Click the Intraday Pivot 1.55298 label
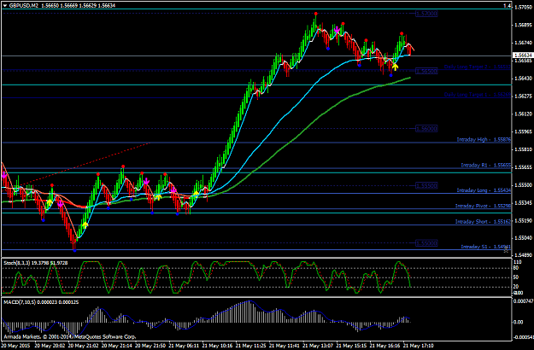The width and height of the screenshot is (534, 350). tap(483, 206)
